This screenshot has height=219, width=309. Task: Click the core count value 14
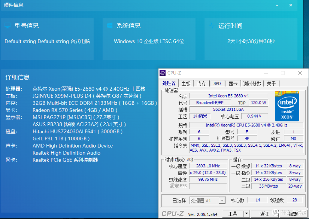pyautogui.click(x=257, y=200)
